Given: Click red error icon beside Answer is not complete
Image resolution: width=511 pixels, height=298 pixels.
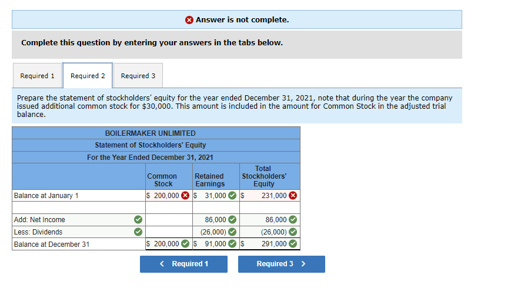Looking at the screenshot, I should click(189, 20).
